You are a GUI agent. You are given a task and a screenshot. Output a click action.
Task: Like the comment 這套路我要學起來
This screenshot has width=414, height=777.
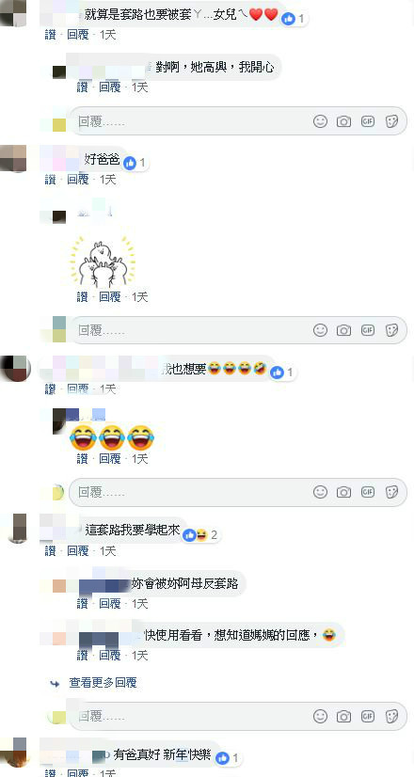point(50,550)
